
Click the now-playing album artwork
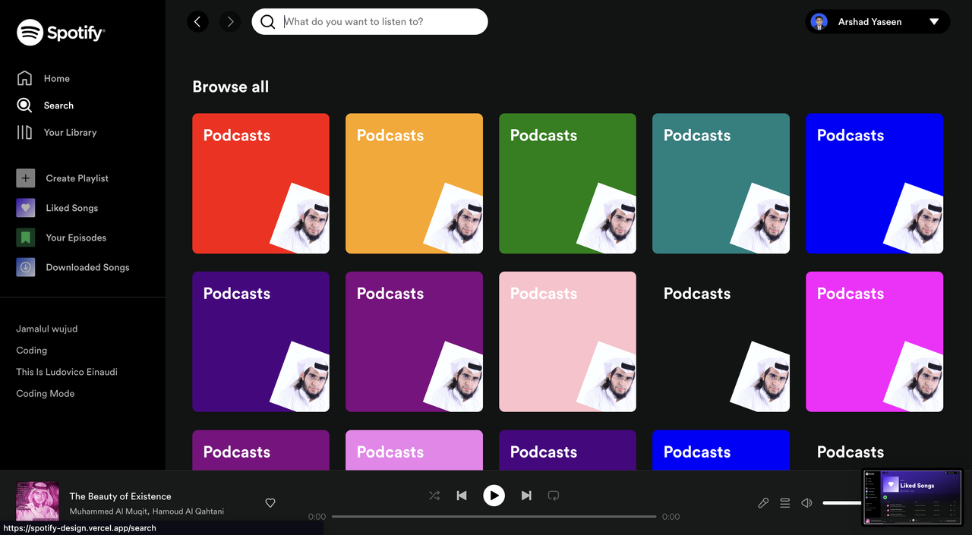[x=37, y=501]
